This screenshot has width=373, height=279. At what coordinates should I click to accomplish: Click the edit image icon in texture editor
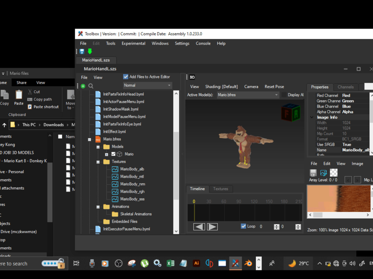(x=323, y=173)
